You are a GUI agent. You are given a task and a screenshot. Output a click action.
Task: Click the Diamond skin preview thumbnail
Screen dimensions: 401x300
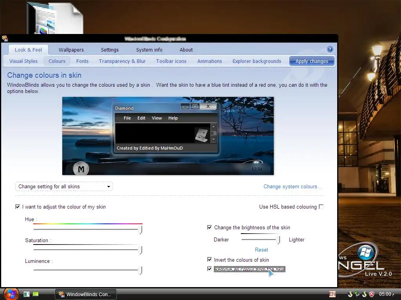pos(168,136)
